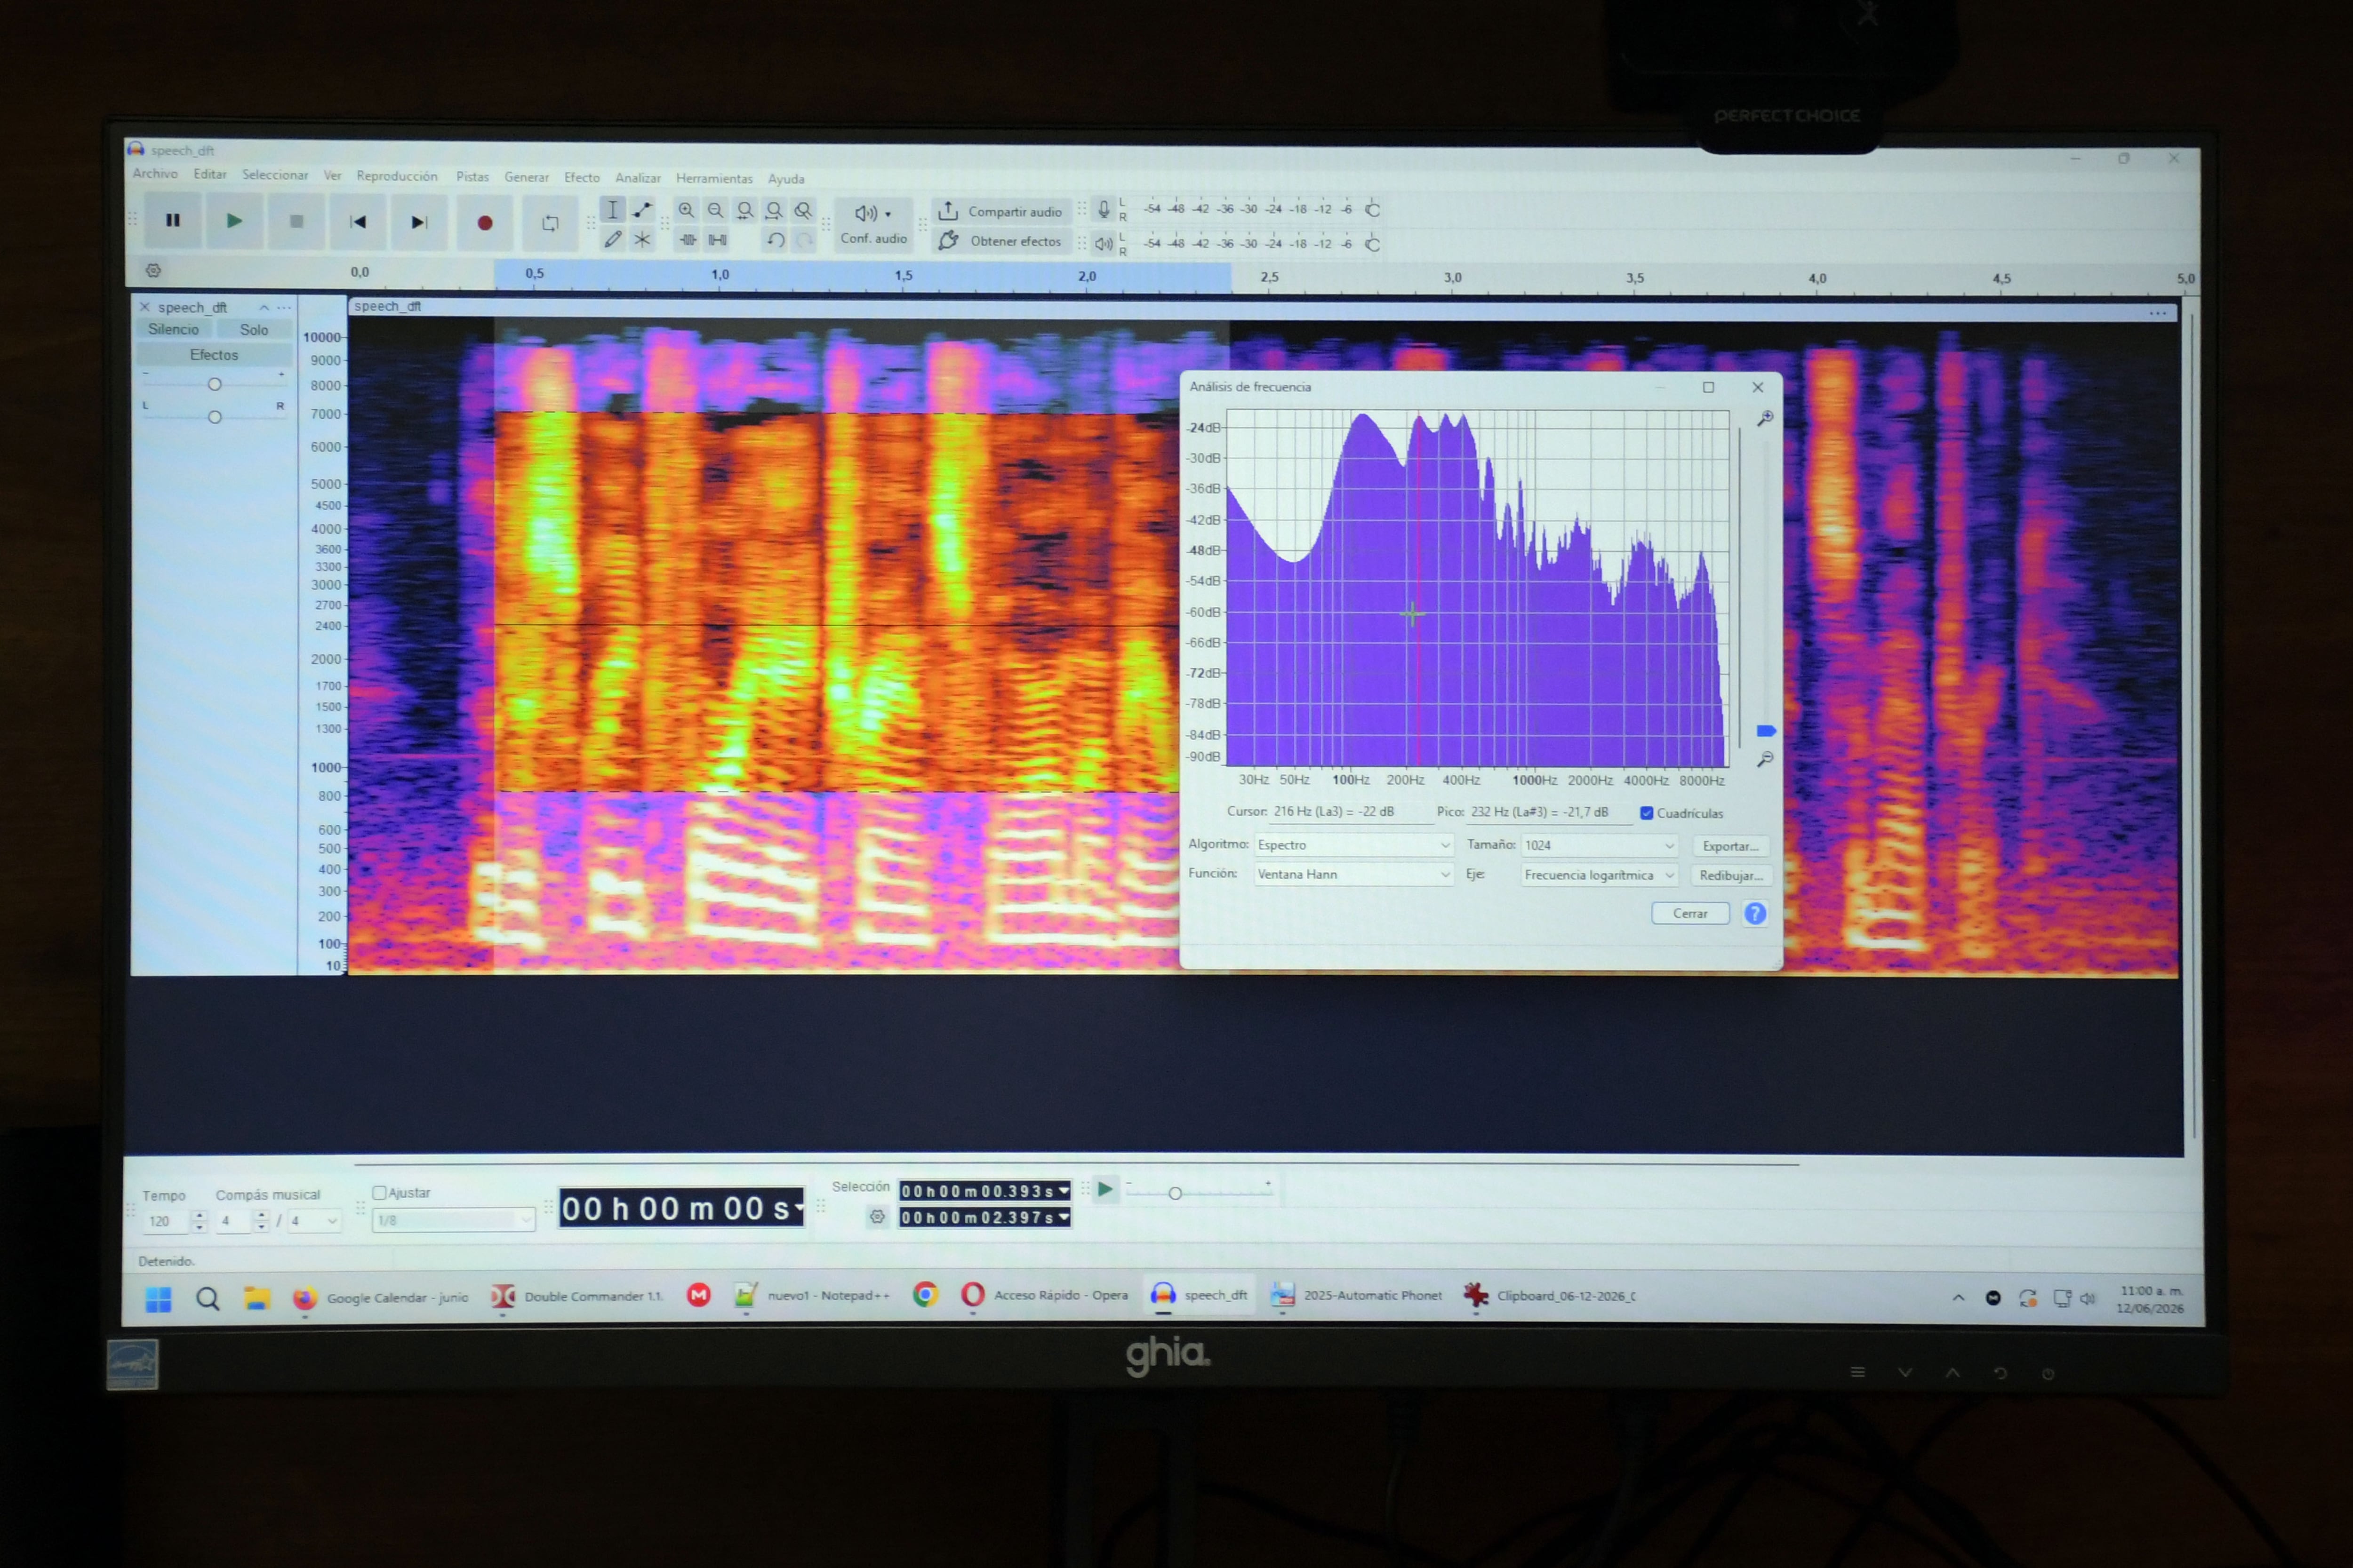The height and width of the screenshot is (1568, 2353).
Task: Click the Compartir audio button
Action: pos(1000,211)
